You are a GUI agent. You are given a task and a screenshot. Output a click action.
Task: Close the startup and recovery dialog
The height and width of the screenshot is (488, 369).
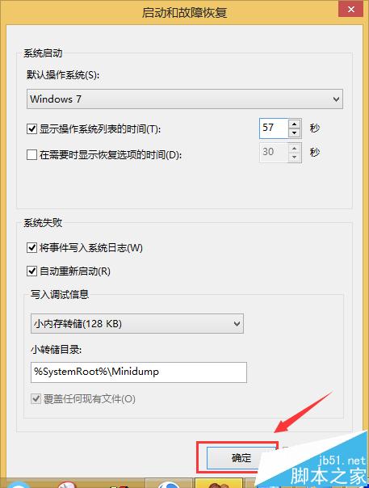pyautogui.click(x=351, y=9)
